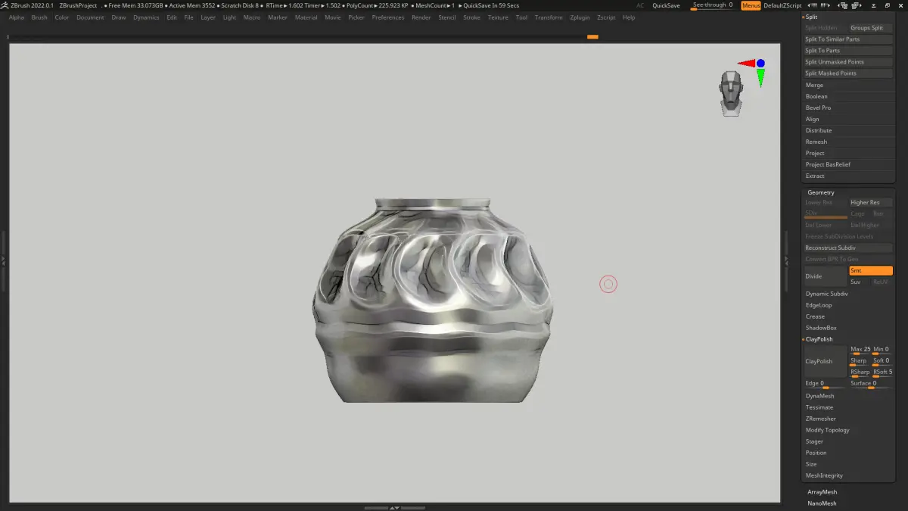Click the Split Masked Points button

[847, 73]
